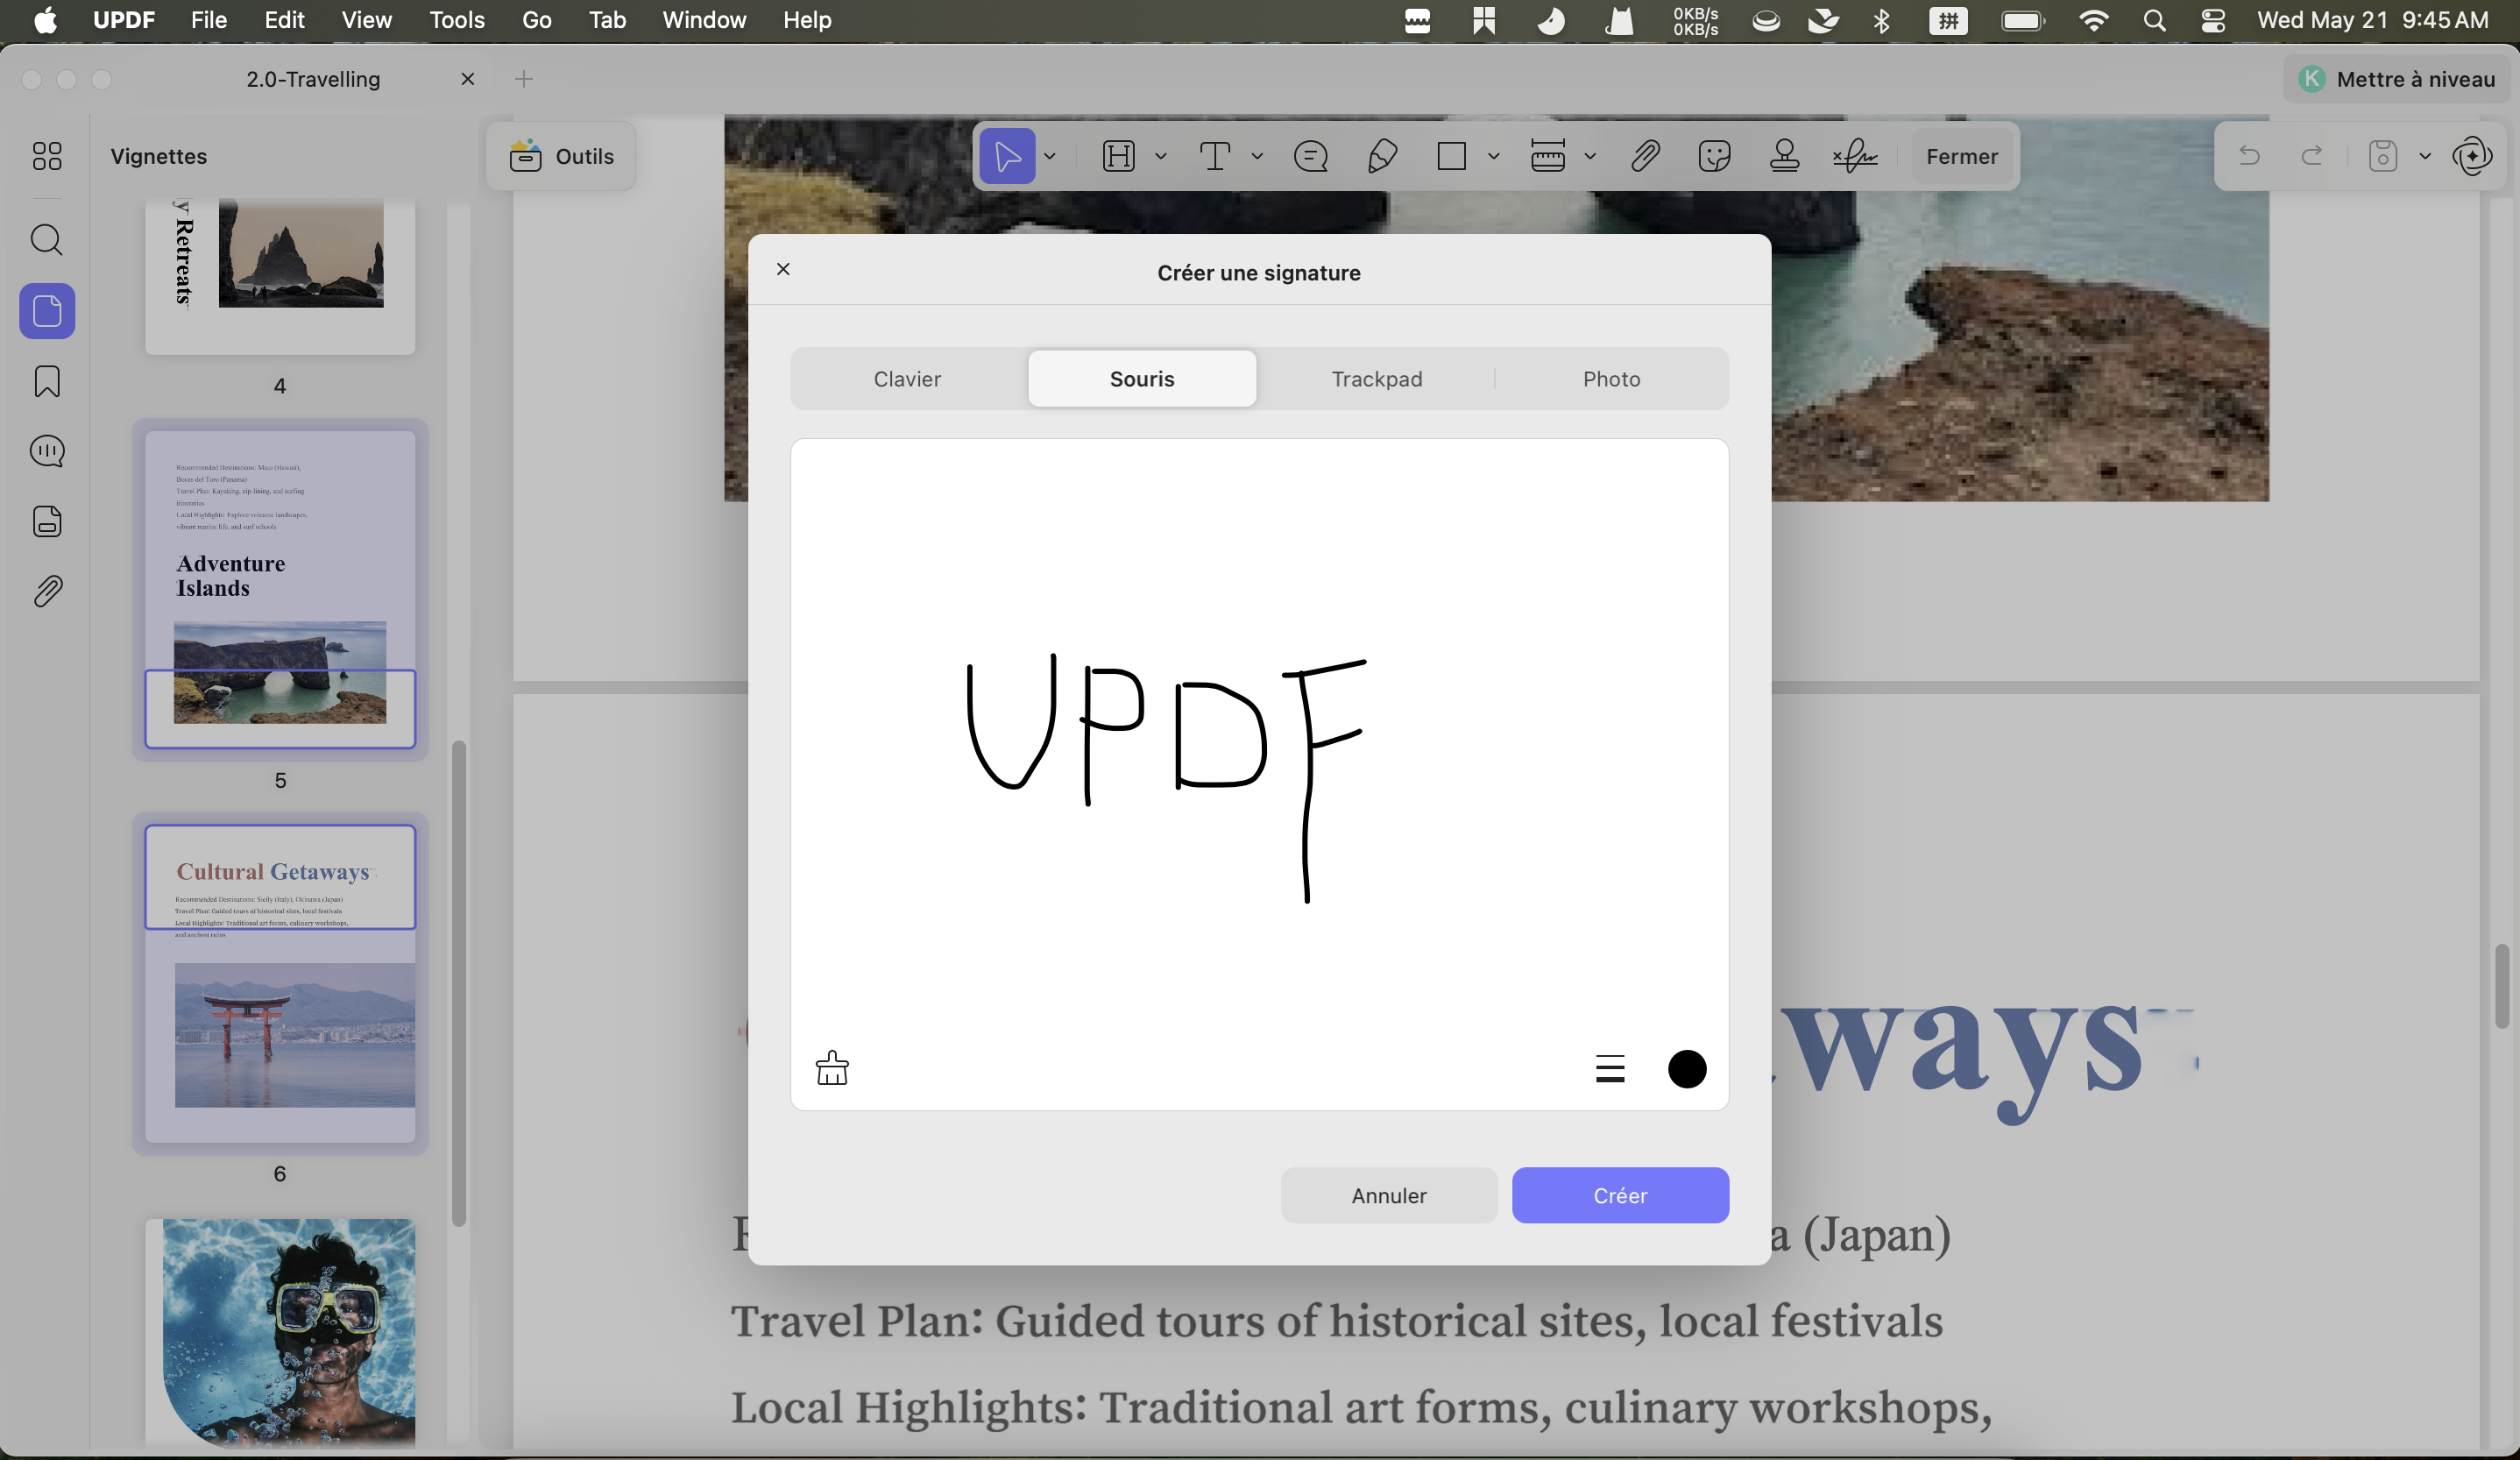This screenshot has height=1460, width=2520.
Task: Select the page thumbnails panel icon
Action: coord(47,311)
